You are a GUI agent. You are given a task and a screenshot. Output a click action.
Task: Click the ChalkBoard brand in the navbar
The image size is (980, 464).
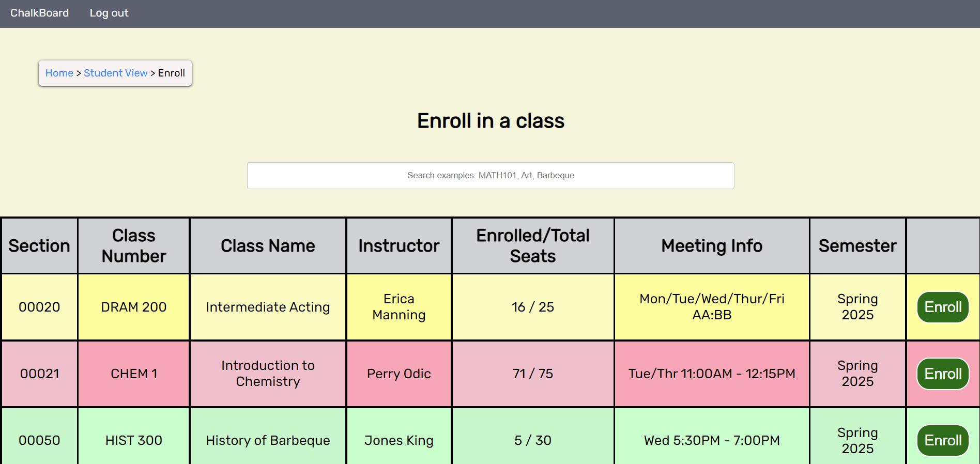coord(39,13)
